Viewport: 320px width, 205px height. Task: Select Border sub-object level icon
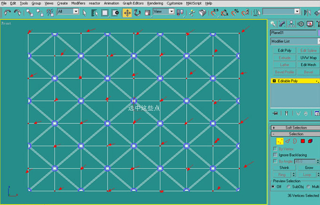295,141
